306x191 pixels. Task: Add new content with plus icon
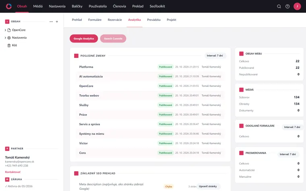pyautogui.click(x=57, y=22)
